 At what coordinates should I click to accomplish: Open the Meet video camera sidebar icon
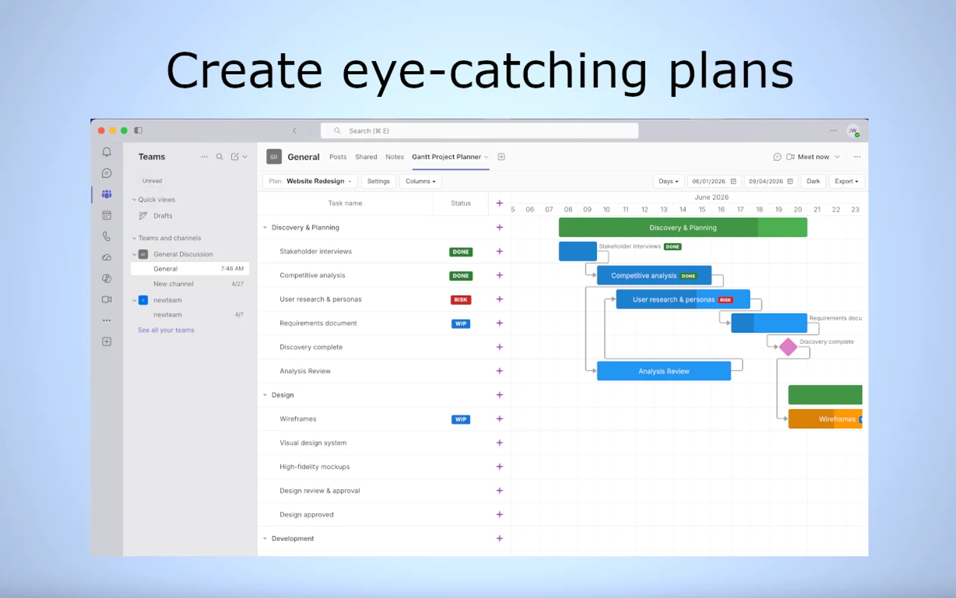pos(106,300)
